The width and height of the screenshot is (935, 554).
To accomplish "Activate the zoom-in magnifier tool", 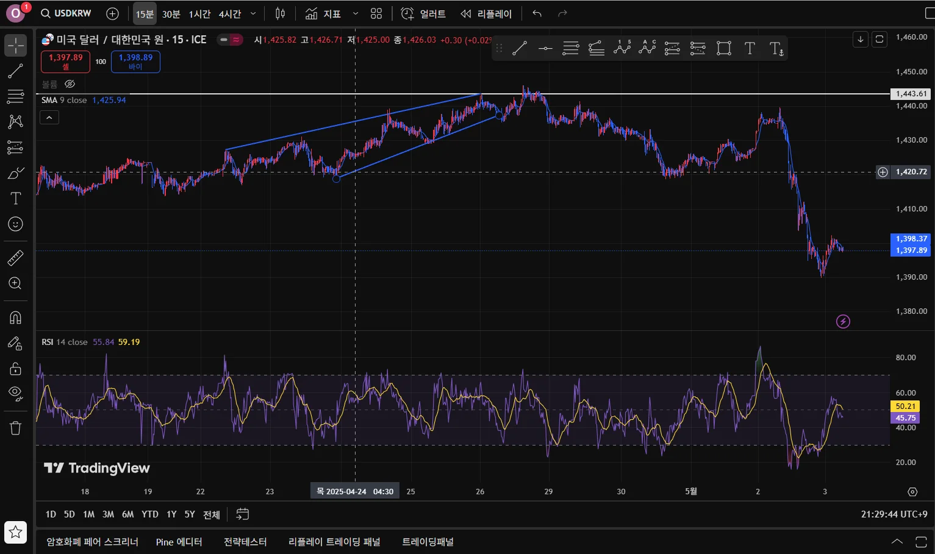I will (x=16, y=283).
